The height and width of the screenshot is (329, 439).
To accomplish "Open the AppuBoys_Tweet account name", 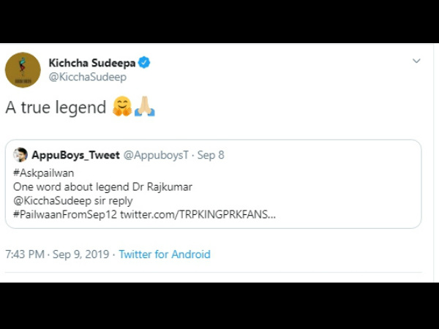I will click(77, 155).
